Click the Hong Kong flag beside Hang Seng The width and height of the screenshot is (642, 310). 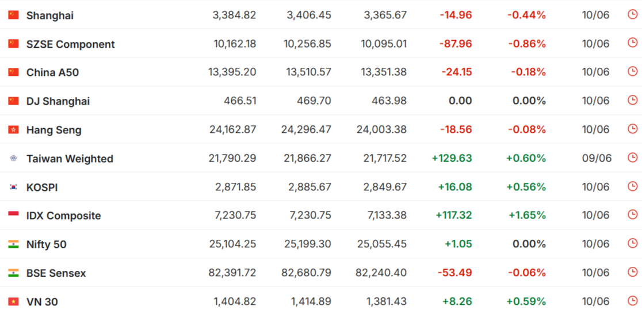[13, 130]
